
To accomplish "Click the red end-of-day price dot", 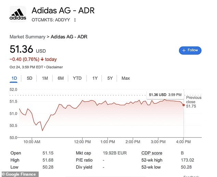I will click(x=184, y=105).
